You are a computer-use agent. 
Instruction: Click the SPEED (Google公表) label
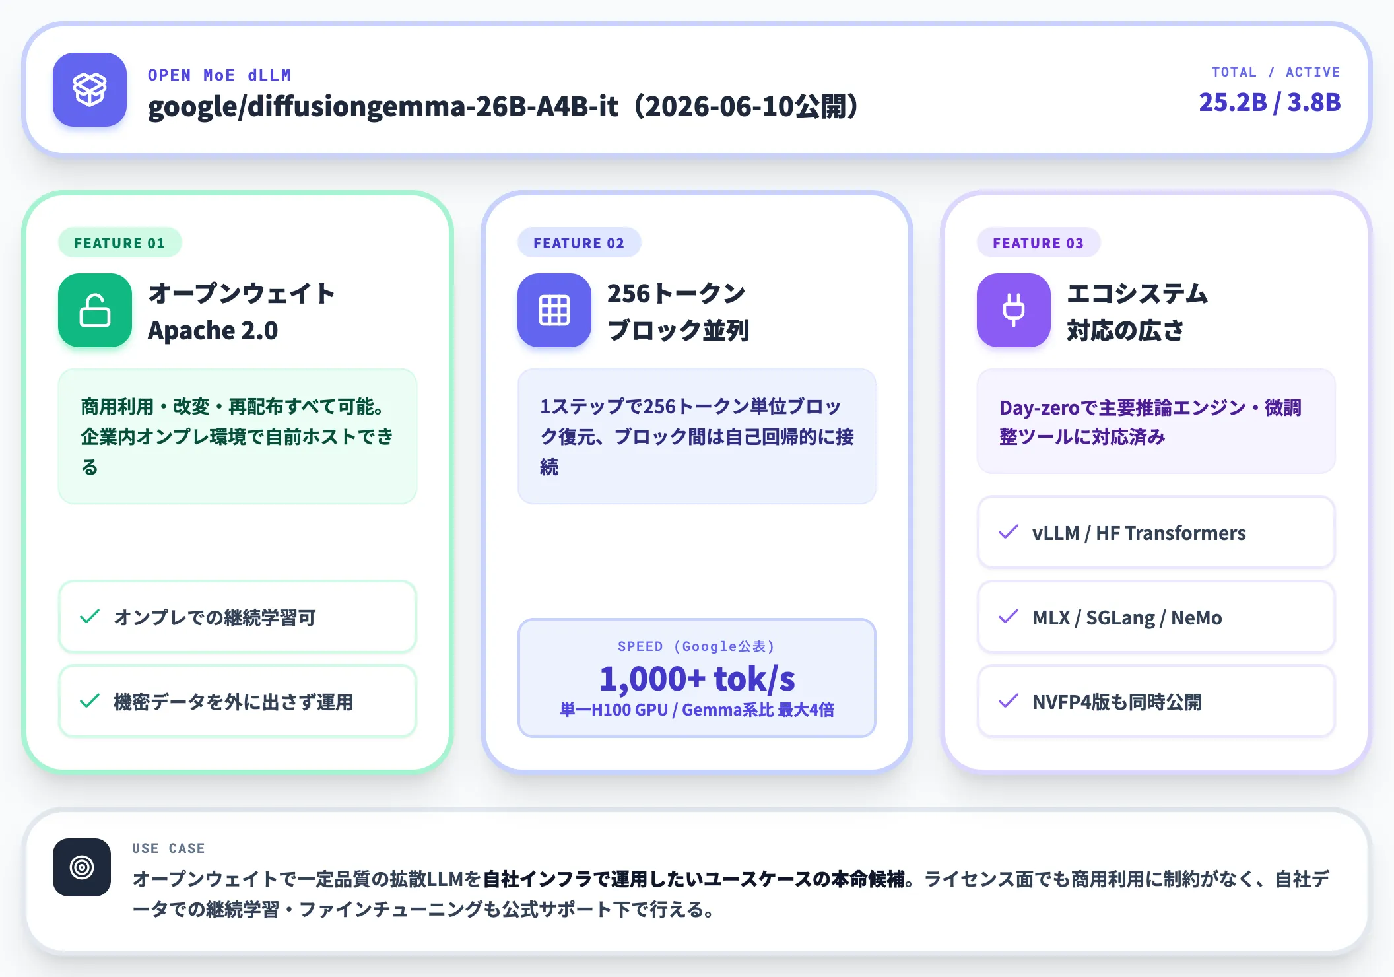pos(697,646)
